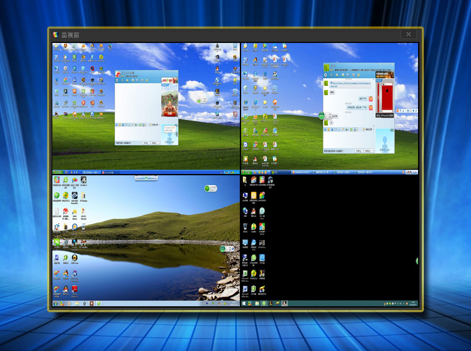The width and height of the screenshot is (471, 351).
Task: Open the Word icon on the black desktop
Action: [x=245, y=289]
